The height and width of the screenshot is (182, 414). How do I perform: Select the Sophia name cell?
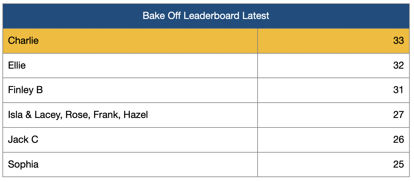[23, 165]
